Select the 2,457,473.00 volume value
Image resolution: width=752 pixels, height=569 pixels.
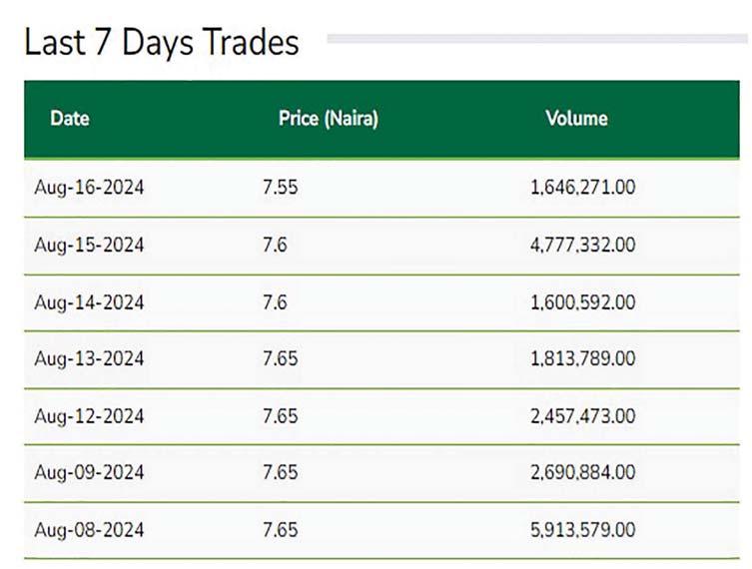(583, 415)
